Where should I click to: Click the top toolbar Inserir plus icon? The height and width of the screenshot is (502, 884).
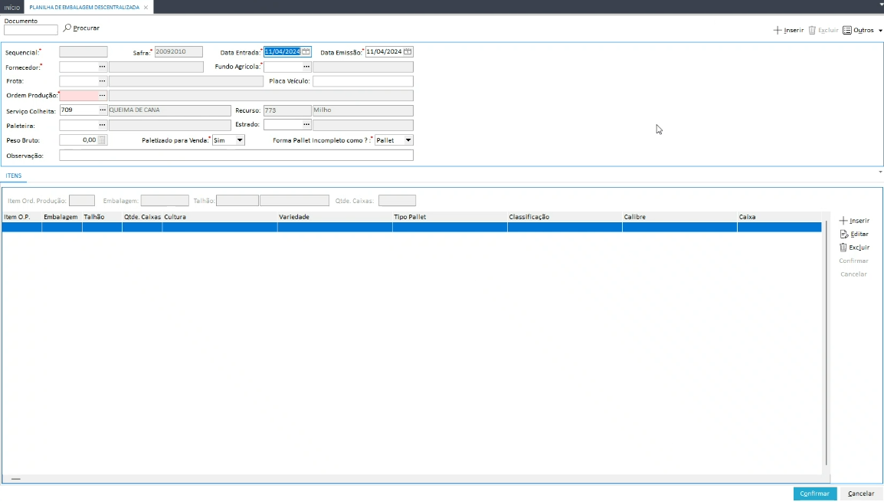(x=778, y=30)
